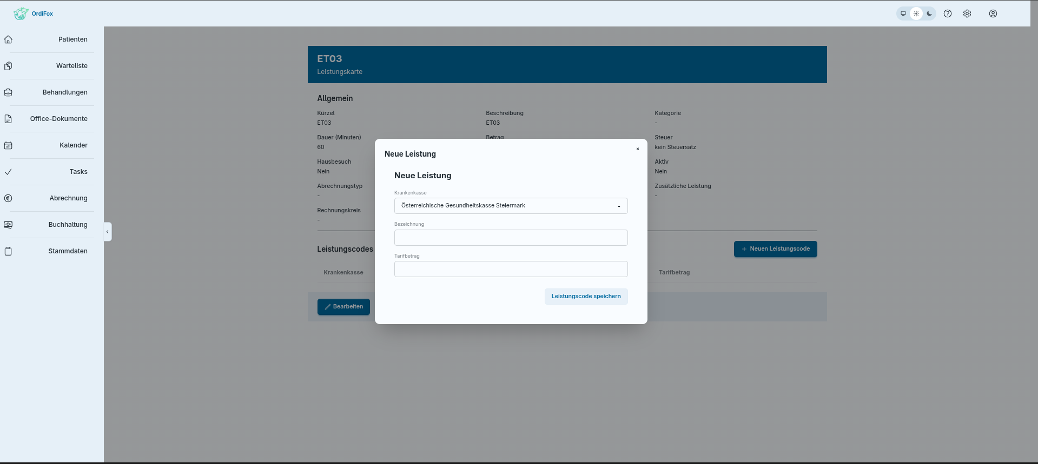Image resolution: width=1038 pixels, height=464 pixels.
Task: Click the Kalender calendar icon in sidebar
Action: tap(8, 145)
